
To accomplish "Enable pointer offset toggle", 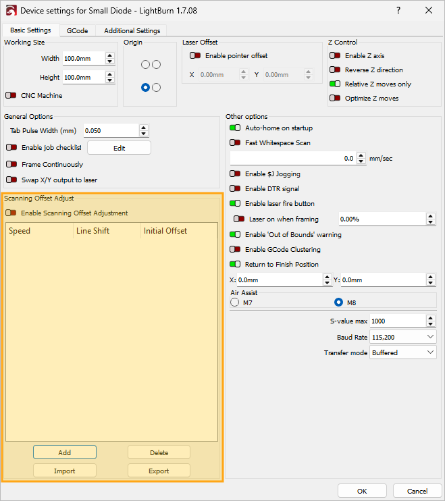I will [x=195, y=55].
